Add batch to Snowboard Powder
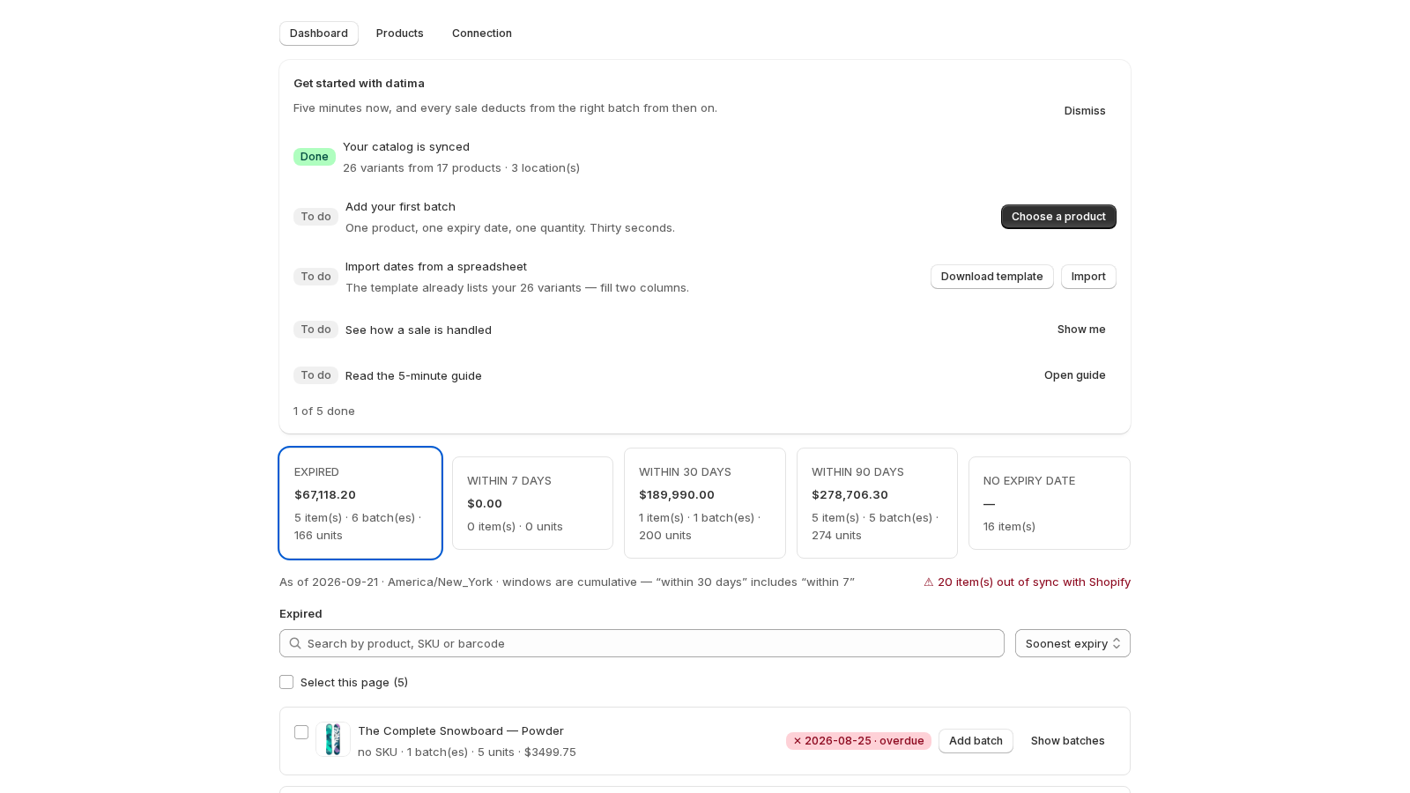Viewport: 1410px width, 793px height. click(976, 741)
